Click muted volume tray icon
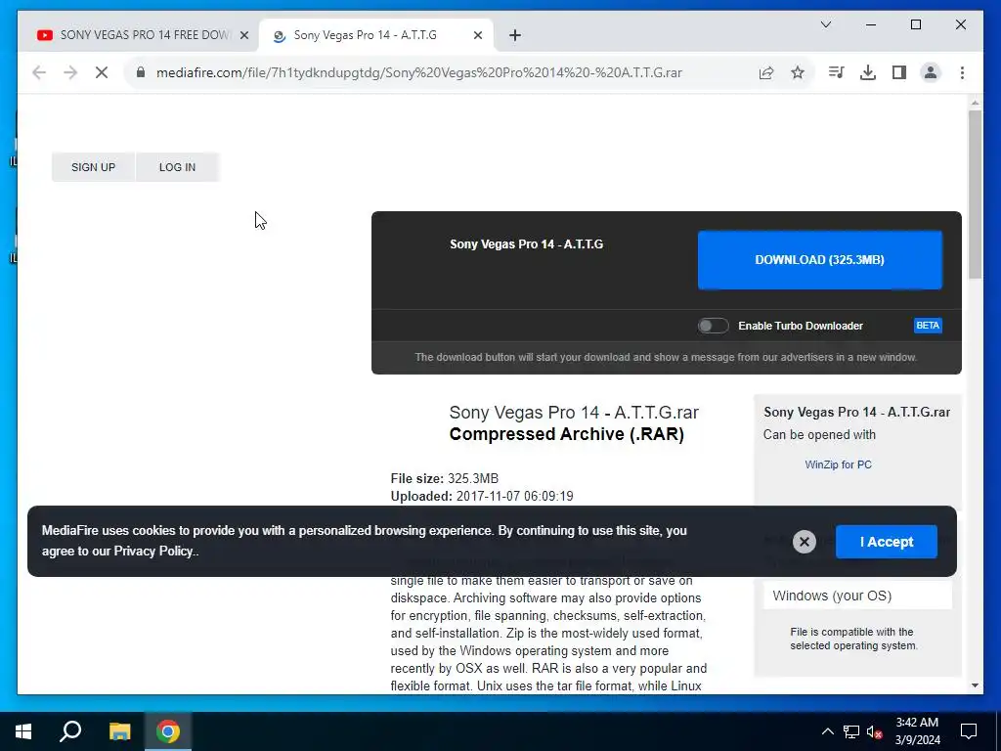 click(874, 731)
